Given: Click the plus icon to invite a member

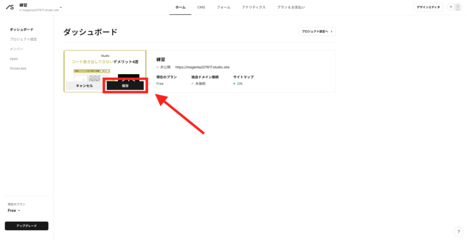Looking at the screenshot, I should click(451, 7).
